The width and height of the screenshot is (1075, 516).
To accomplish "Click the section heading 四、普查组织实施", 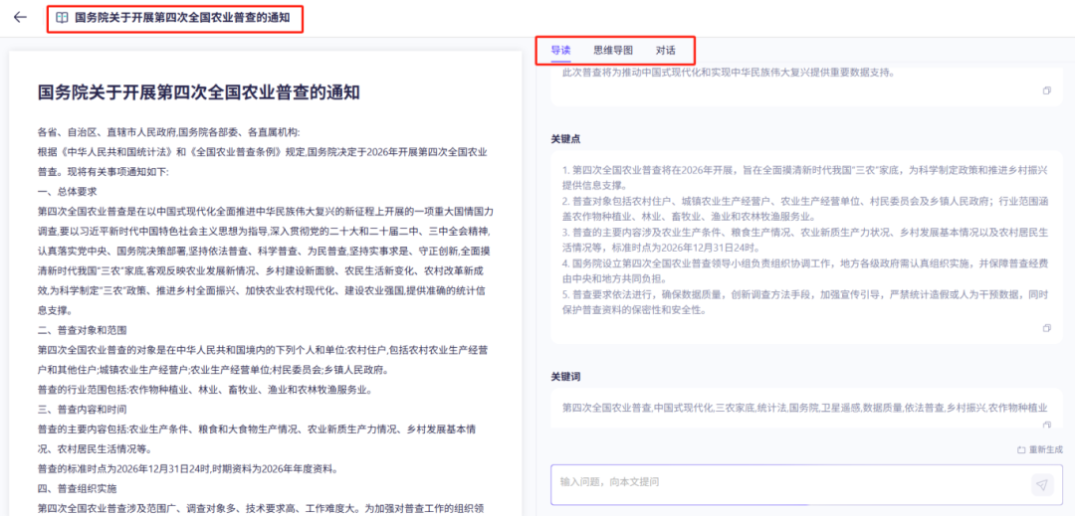I will [x=78, y=488].
